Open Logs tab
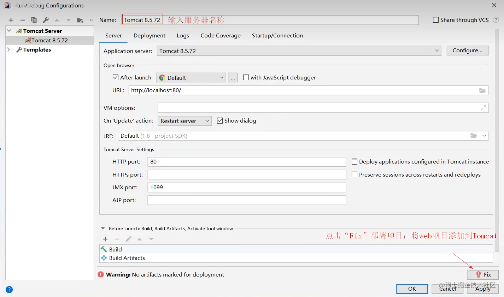 183,36
